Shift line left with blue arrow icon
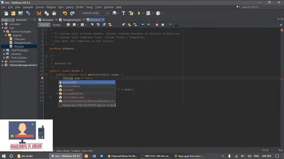The height and width of the screenshot is (159, 284). (143, 25)
